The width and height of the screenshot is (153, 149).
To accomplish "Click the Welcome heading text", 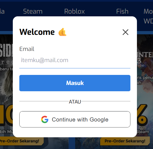I will tap(37, 32).
